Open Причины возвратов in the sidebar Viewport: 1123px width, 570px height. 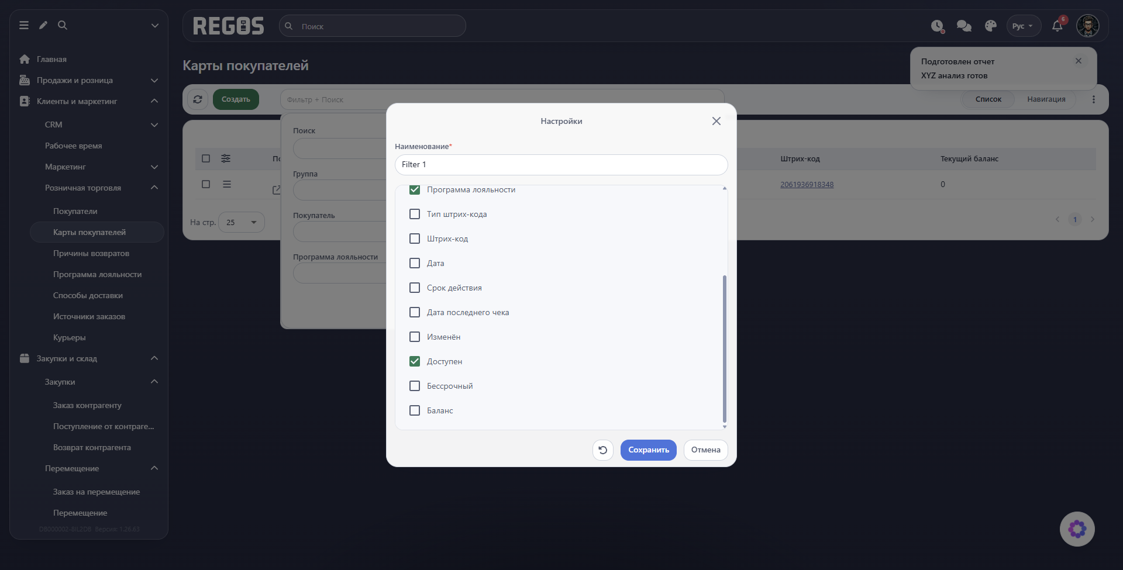91,253
